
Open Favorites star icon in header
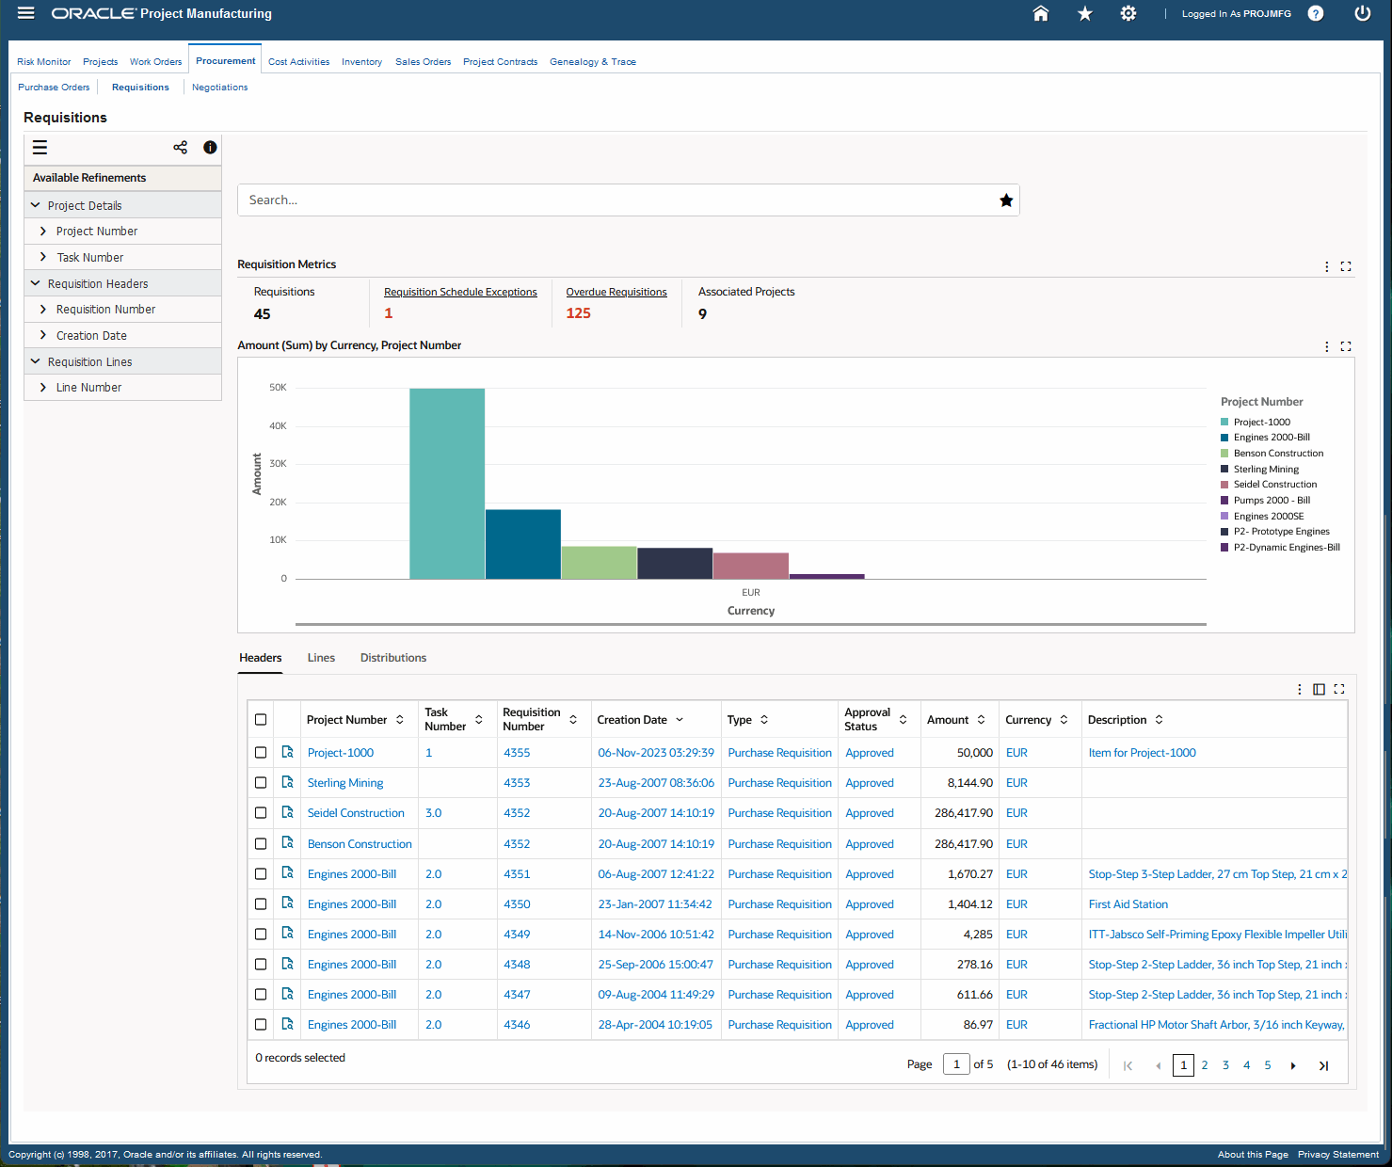coord(1085,13)
